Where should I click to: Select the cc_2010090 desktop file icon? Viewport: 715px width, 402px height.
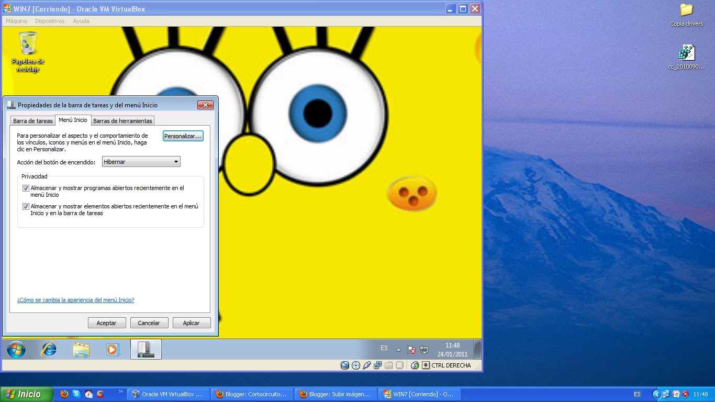pos(686,58)
